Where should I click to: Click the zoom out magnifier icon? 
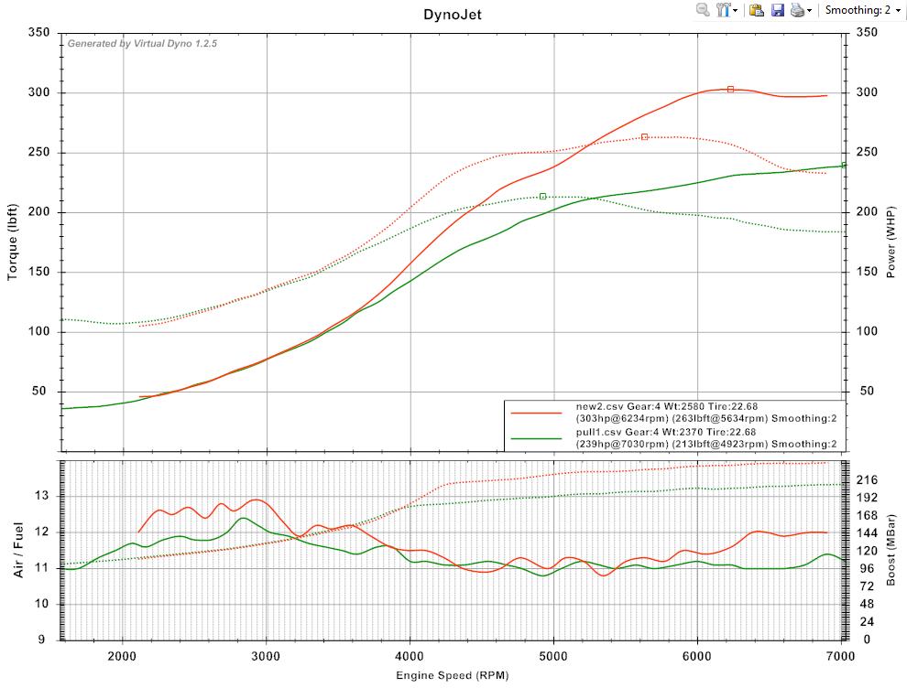(x=703, y=10)
